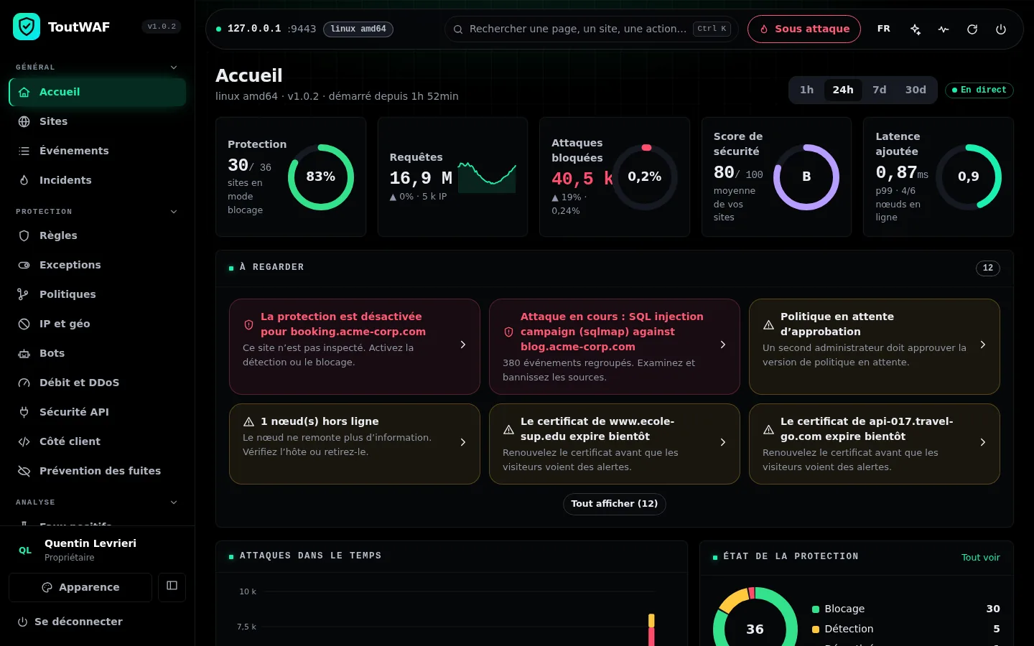Open the 1 nœud(s) hors ligne alert
This screenshot has width=1034, height=646.
pos(355,444)
